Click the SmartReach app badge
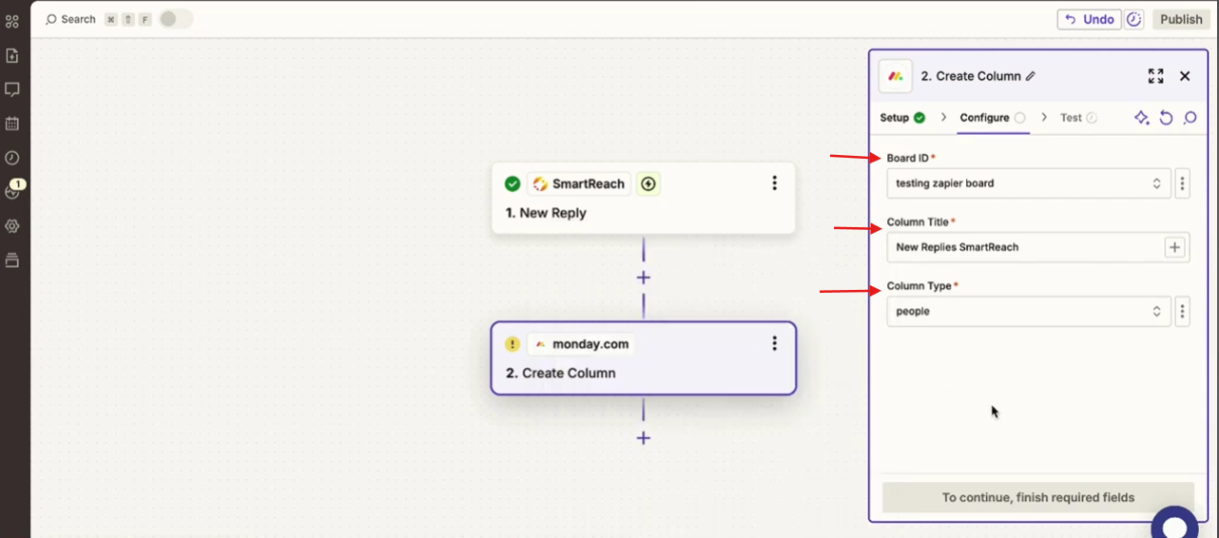Viewport: 1219px width, 538px height. click(x=579, y=183)
